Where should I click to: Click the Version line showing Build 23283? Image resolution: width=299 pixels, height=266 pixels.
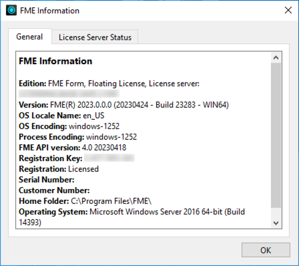coord(123,105)
